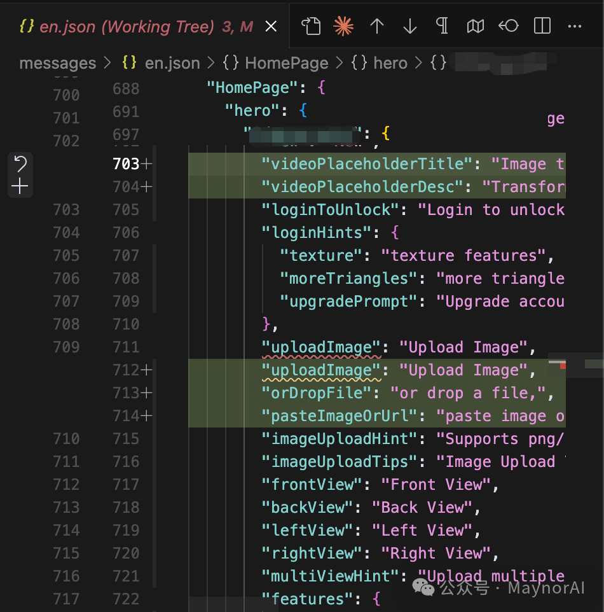Click the rightView key
The width and height of the screenshot is (604, 612).
312,553
